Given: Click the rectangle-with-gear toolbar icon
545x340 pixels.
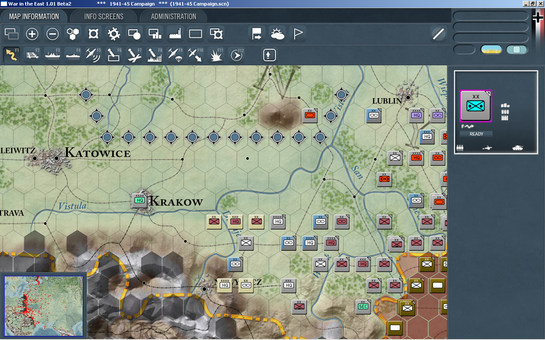Looking at the screenshot, I should coord(216,34).
